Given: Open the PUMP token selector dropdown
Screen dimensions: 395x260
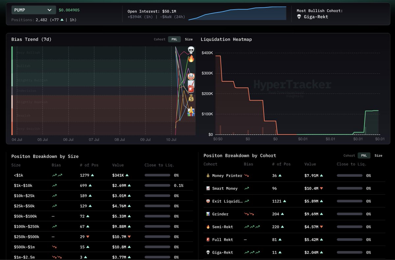Looking at the screenshot, I should pyautogui.click(x=33, y=10).
